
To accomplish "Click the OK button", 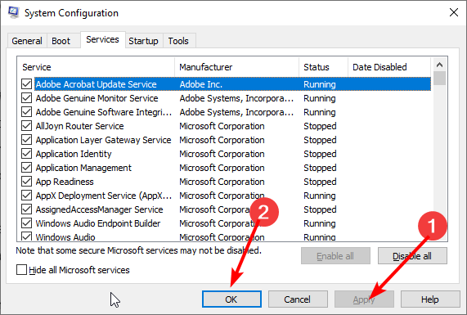I will click(x=231, y=299).
